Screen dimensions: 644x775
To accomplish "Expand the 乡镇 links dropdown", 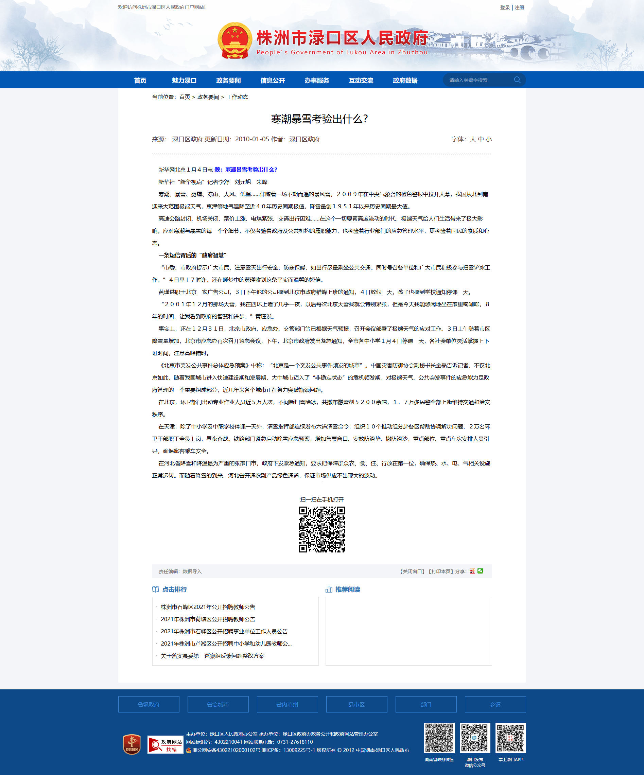I will [x=495, y=704].
